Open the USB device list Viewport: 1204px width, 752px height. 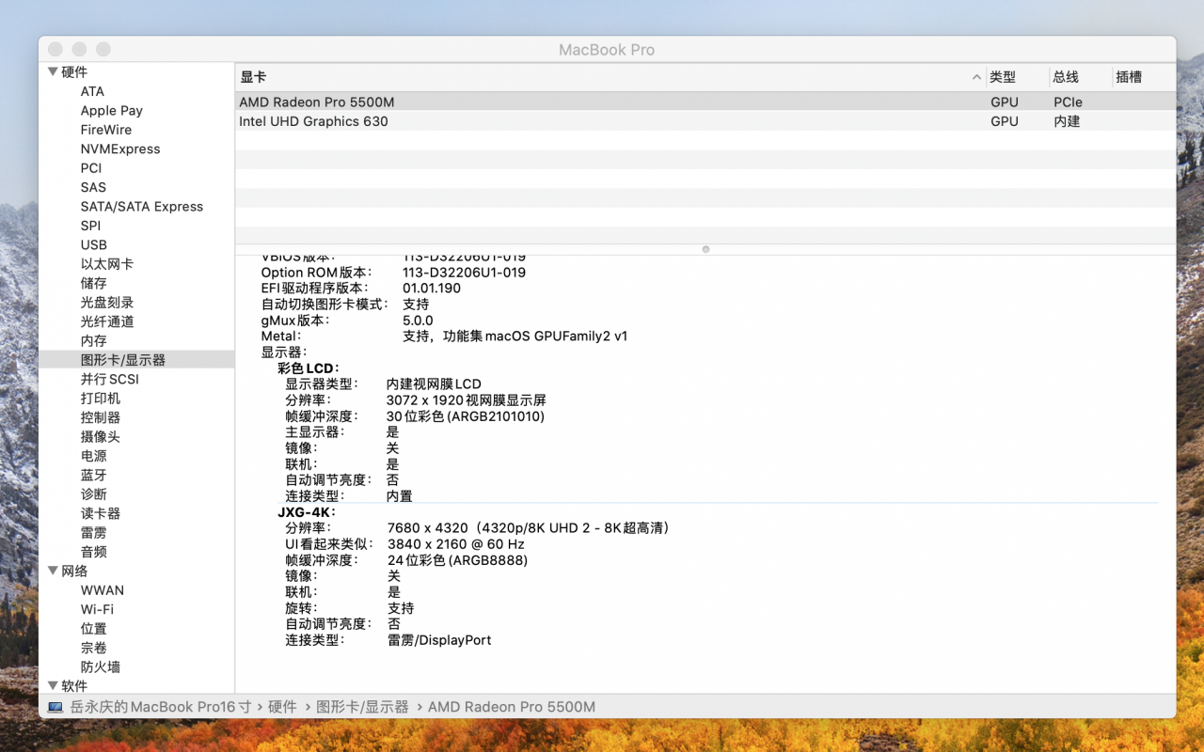click(x=94, y=244)
